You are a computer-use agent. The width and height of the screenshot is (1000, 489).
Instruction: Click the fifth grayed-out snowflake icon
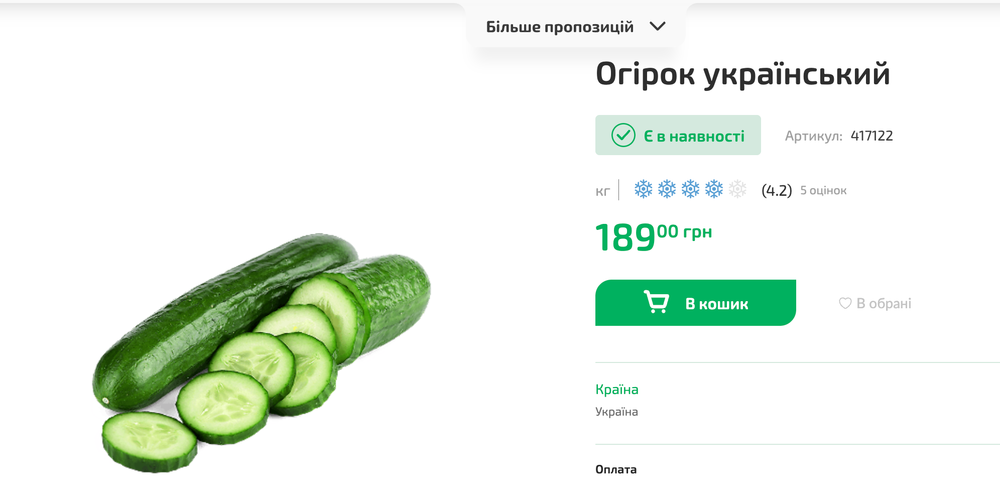pos(736,189)
